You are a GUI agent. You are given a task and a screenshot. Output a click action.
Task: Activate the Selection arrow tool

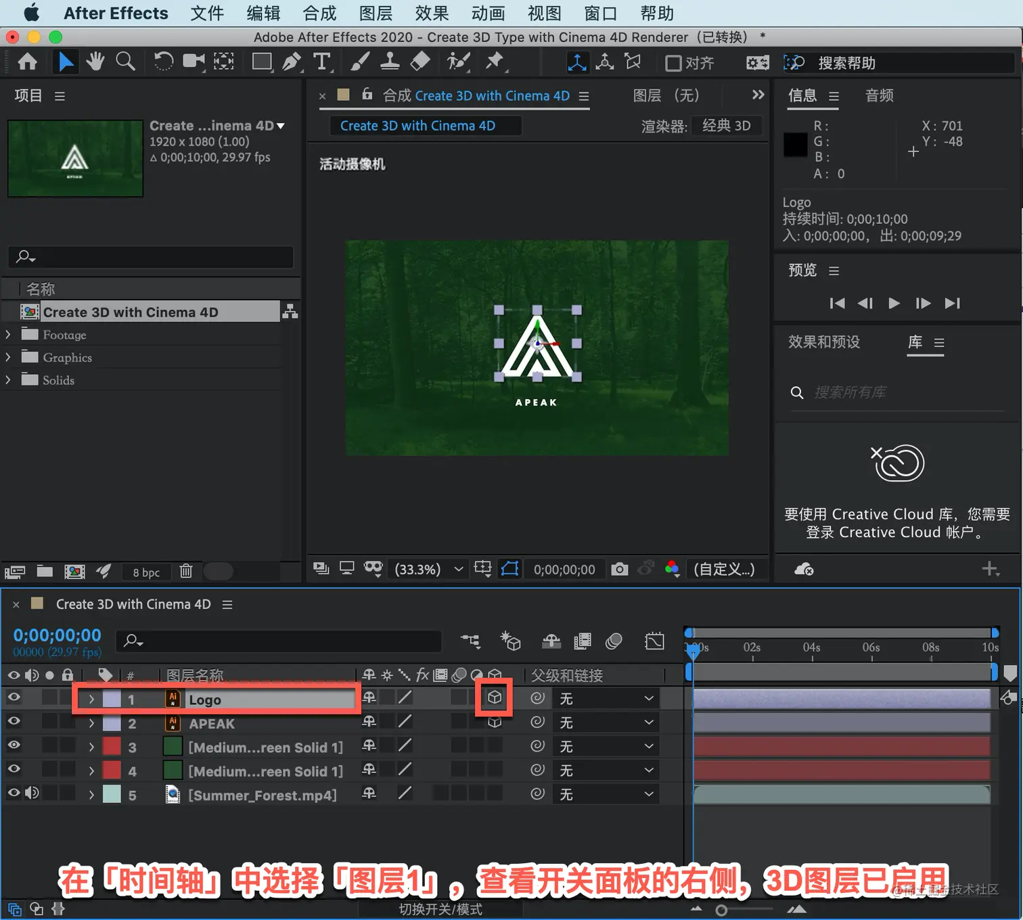[x=66, y=62]
